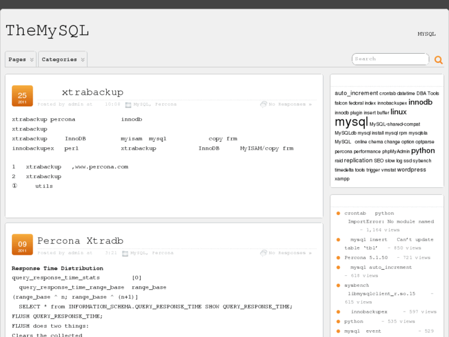
Task: Select the insert buffer tag
Action: click(376, 113)
